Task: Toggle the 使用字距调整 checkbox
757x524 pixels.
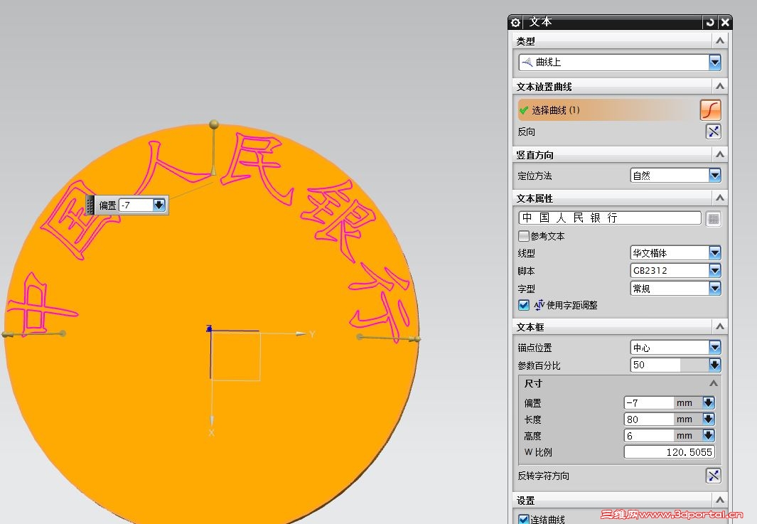Action: coord(523,305)
